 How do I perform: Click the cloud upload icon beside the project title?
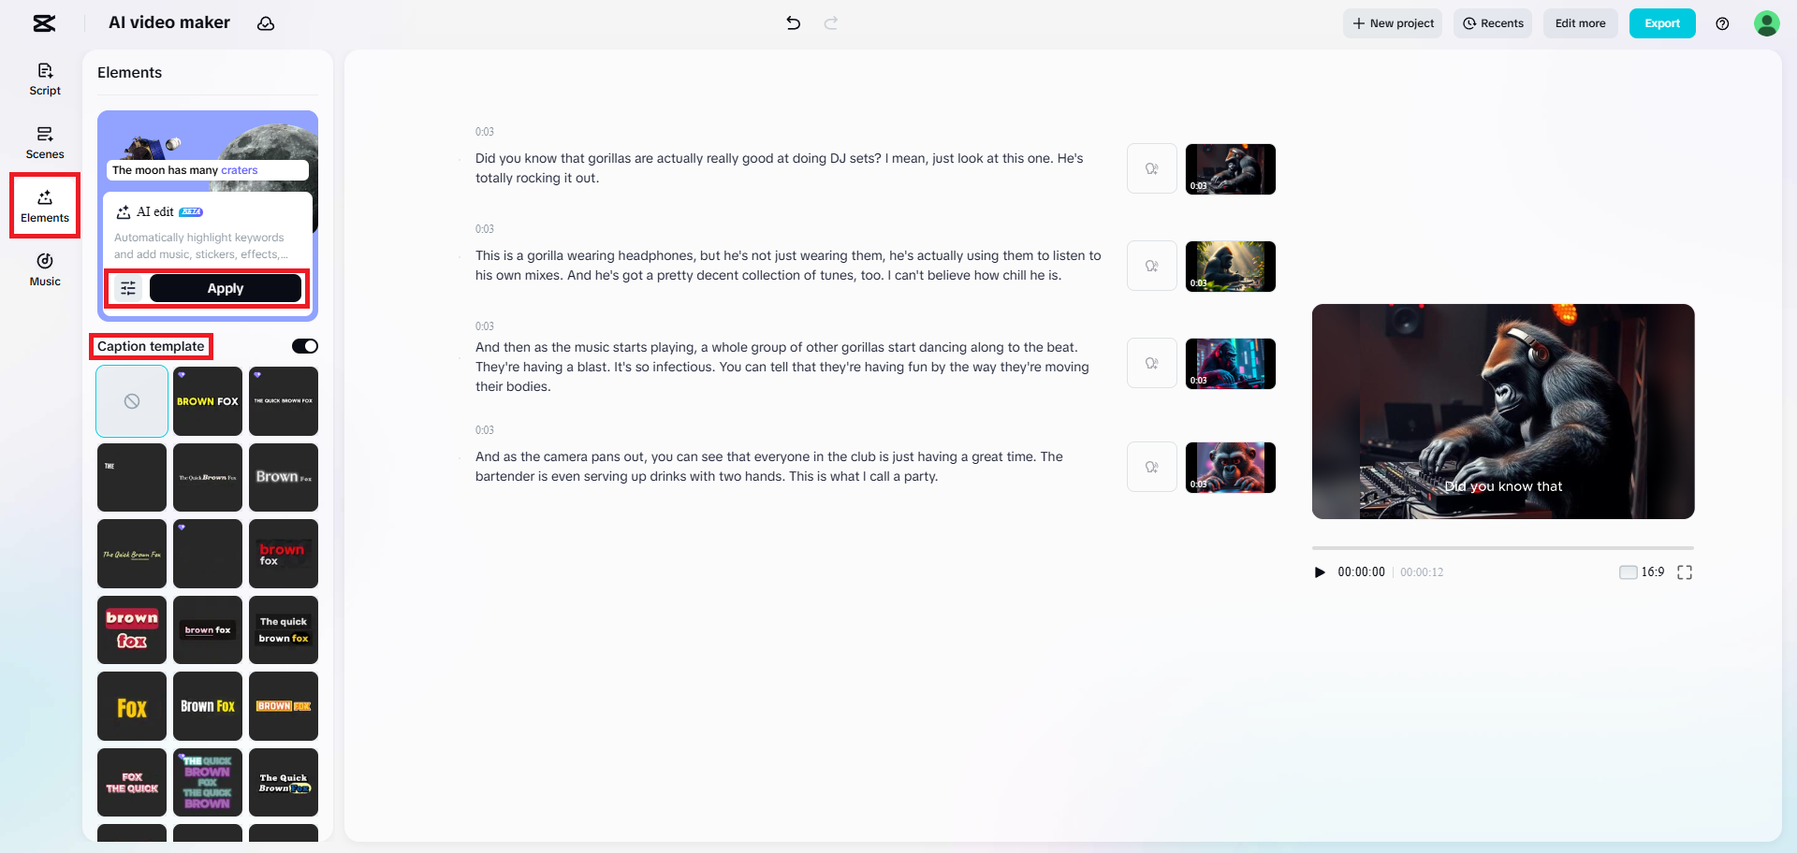[x=266, y=23]
